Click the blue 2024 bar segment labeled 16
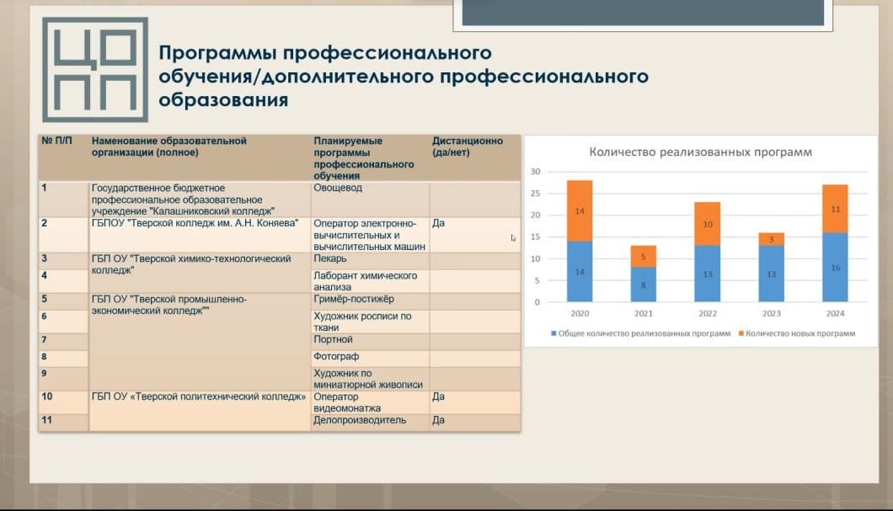Viewport: 893px width, 511px height. click(x=835, y=267)
